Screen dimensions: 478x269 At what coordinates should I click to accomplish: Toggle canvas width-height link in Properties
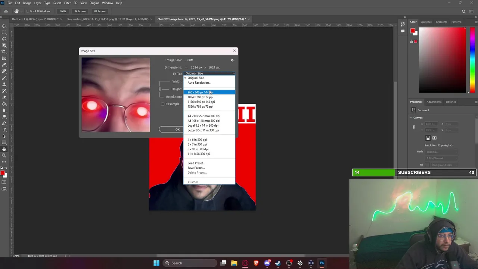tap(413, 127)
